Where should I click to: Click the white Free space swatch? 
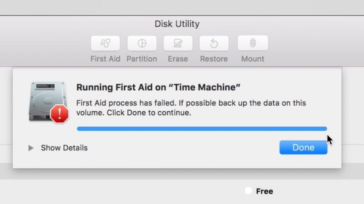coord(248,191)
